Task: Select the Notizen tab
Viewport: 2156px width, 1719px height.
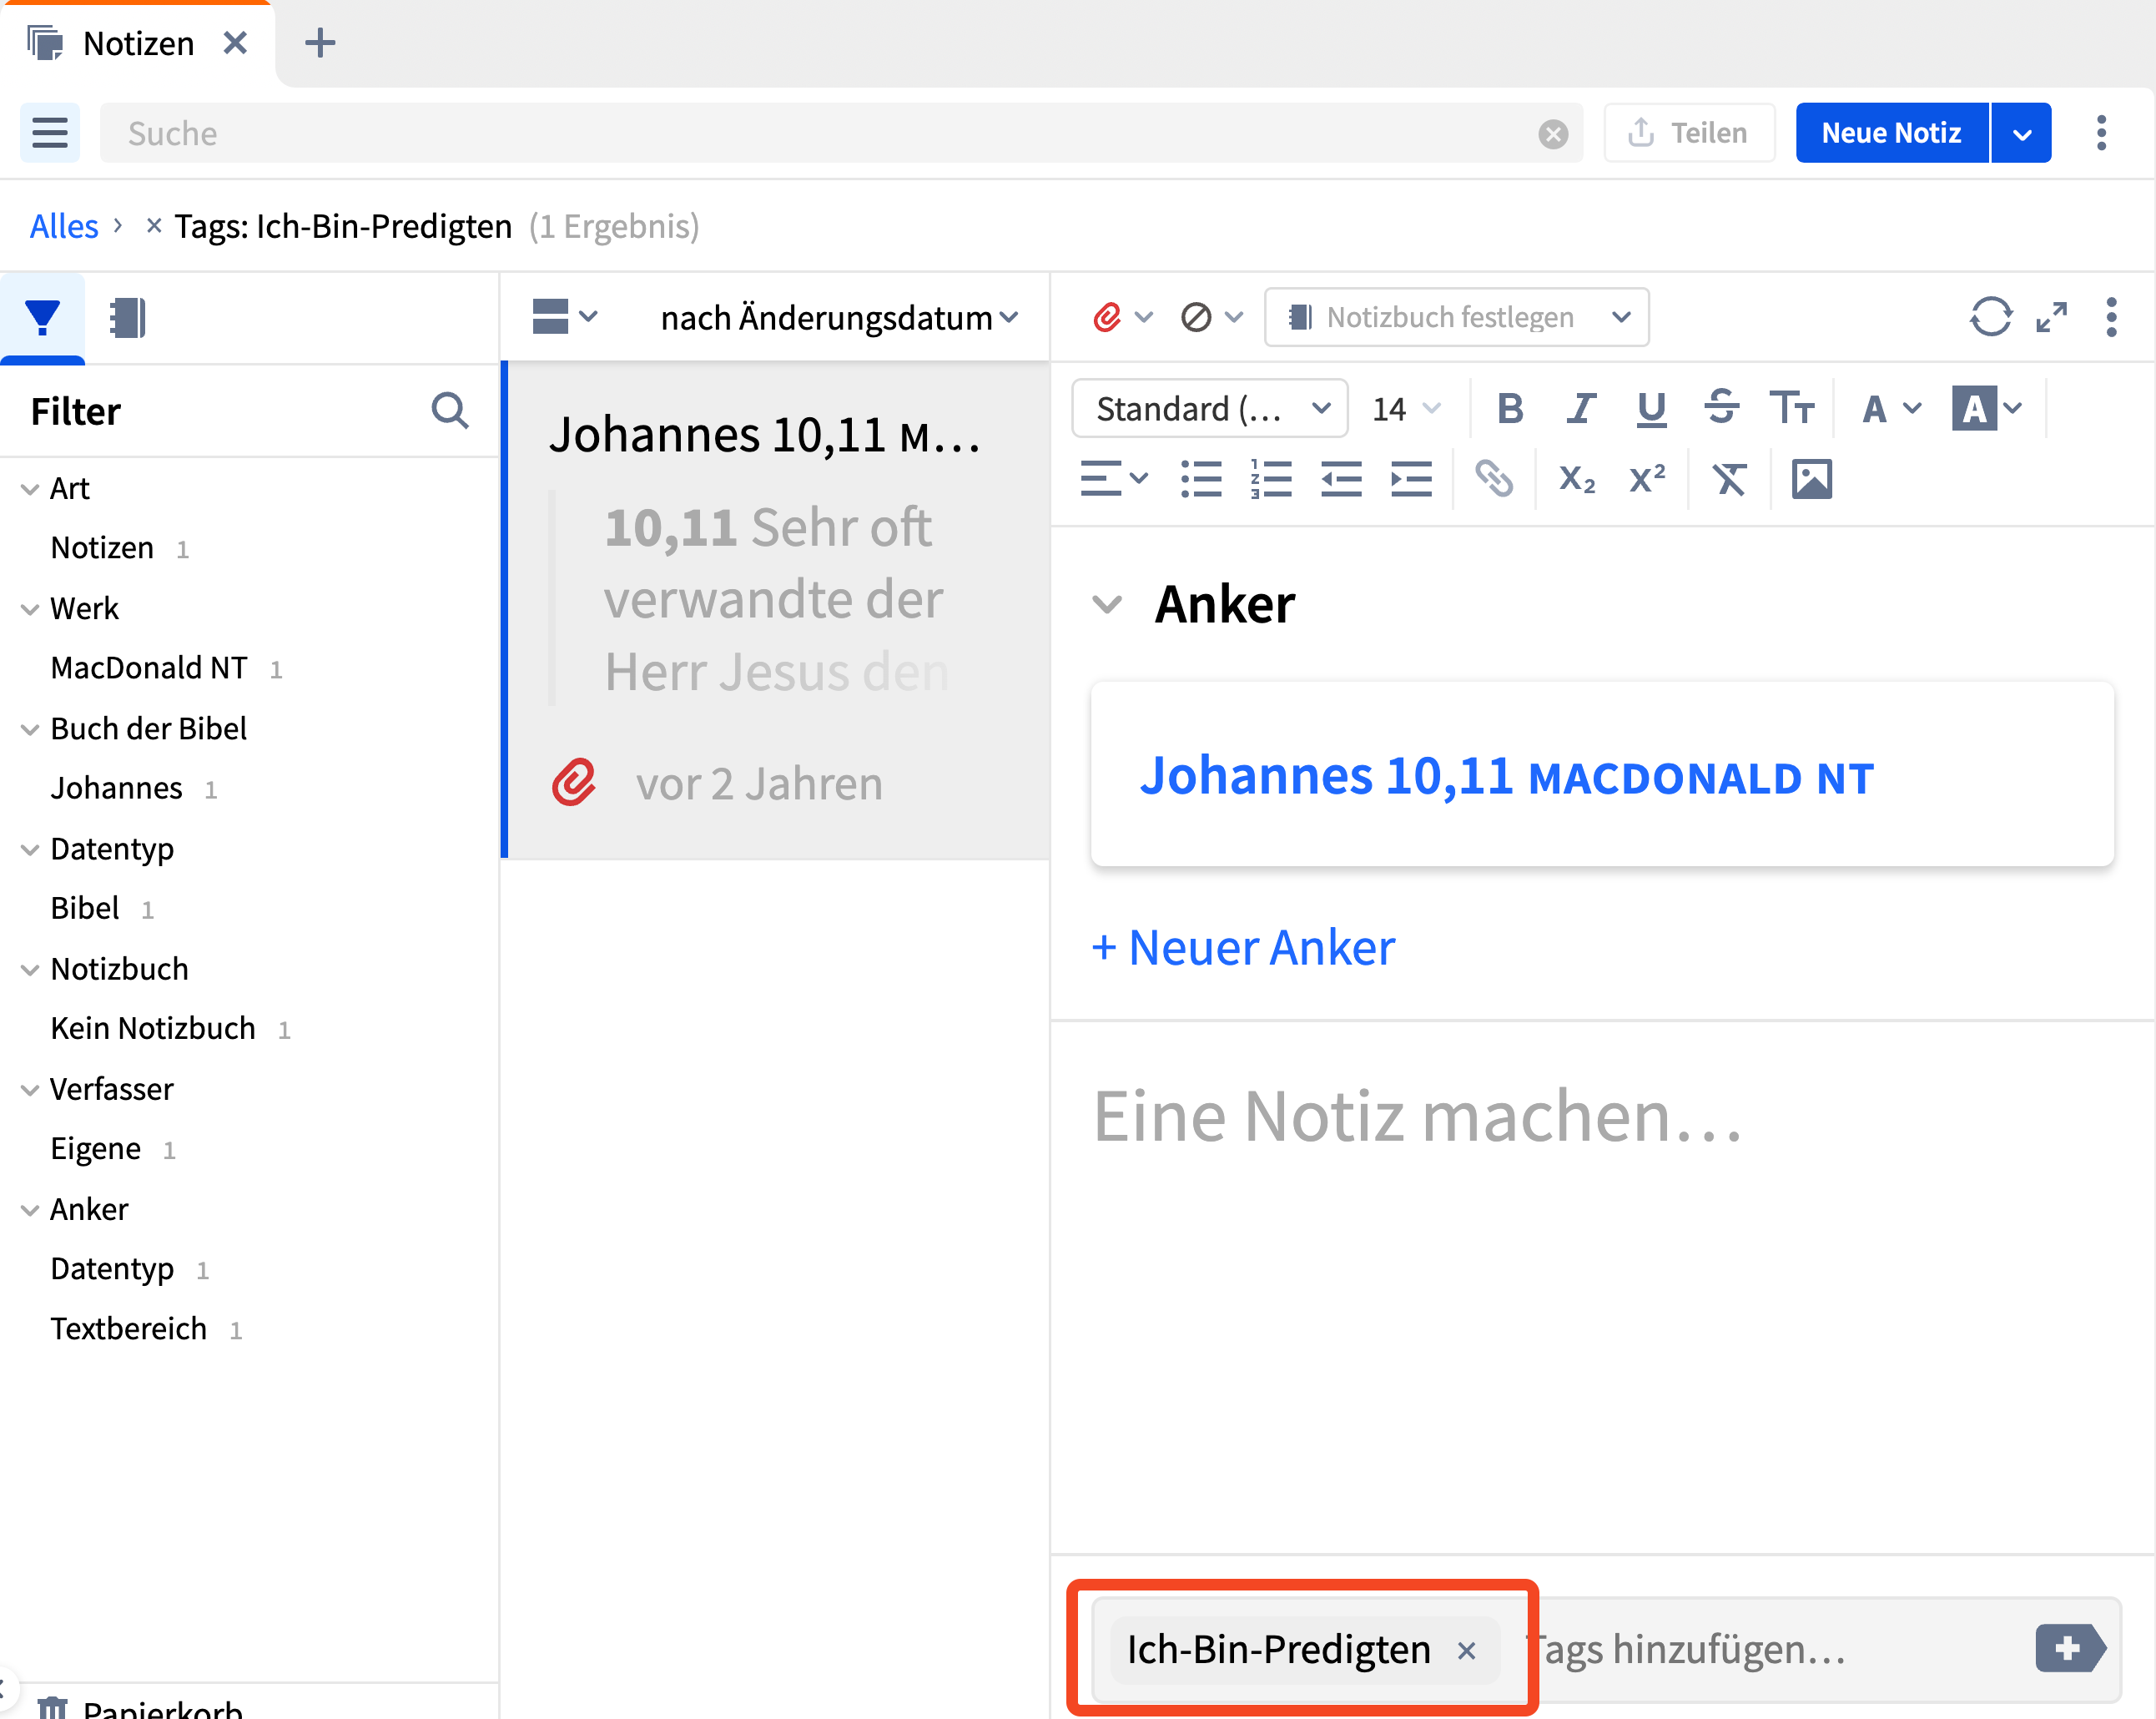Action: pos(136,44)
